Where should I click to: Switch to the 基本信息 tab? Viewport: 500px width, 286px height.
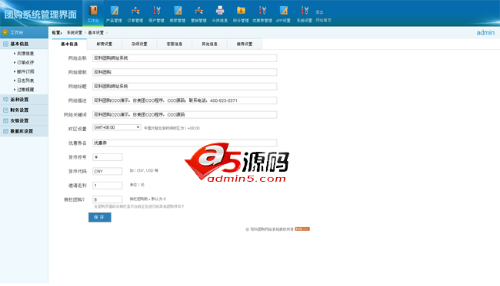point(69,44)
